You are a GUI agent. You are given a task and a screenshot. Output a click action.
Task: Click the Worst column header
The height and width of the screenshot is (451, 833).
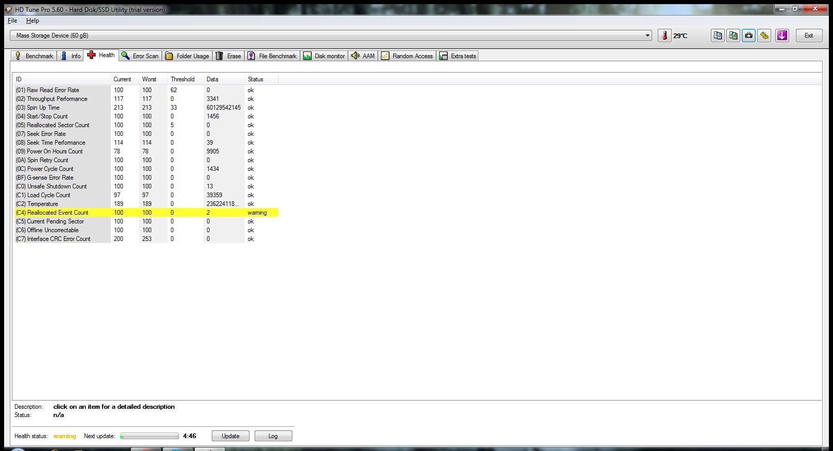click(x=154, y=79)
